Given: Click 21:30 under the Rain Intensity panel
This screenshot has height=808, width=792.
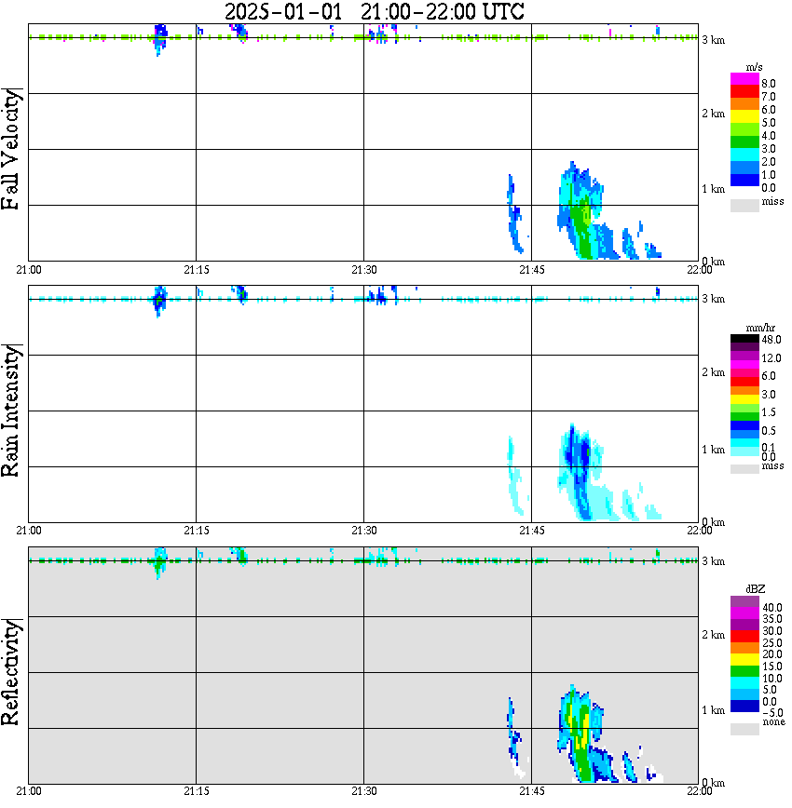Looking at the screenshot, I should [x=364, y=531].
